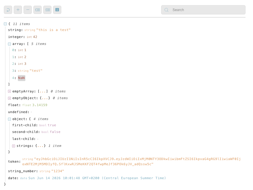
Task: Click the float key label
Action: pos(14,105)
